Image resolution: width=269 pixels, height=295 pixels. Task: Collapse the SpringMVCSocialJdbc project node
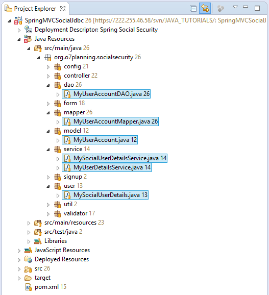(x=9, y=21)
